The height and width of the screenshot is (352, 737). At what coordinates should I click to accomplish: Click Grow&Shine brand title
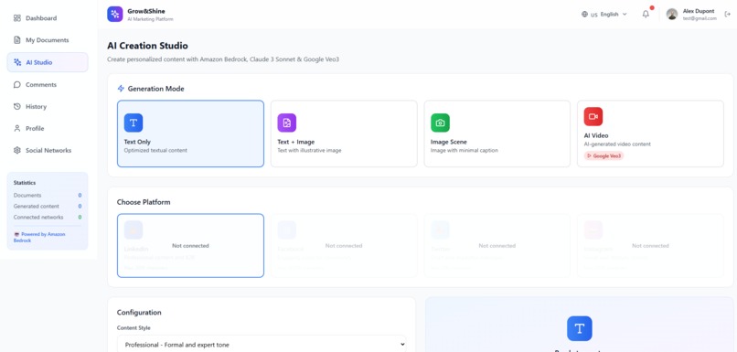pos(146,11)
